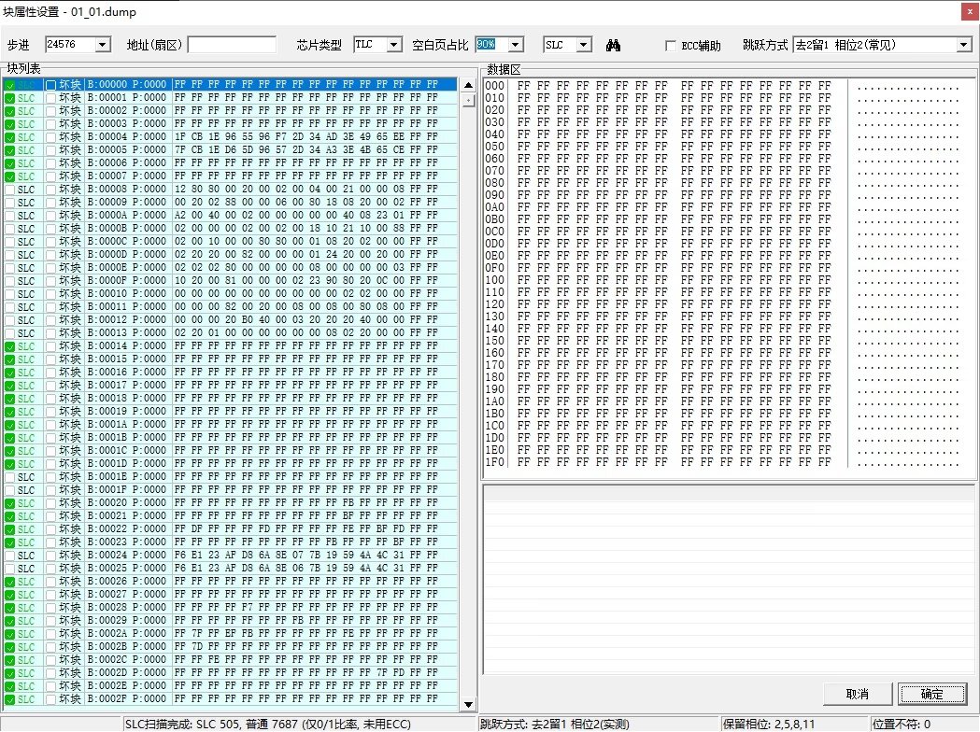Click the '位置不符: 0' status entry

(902, 724)
